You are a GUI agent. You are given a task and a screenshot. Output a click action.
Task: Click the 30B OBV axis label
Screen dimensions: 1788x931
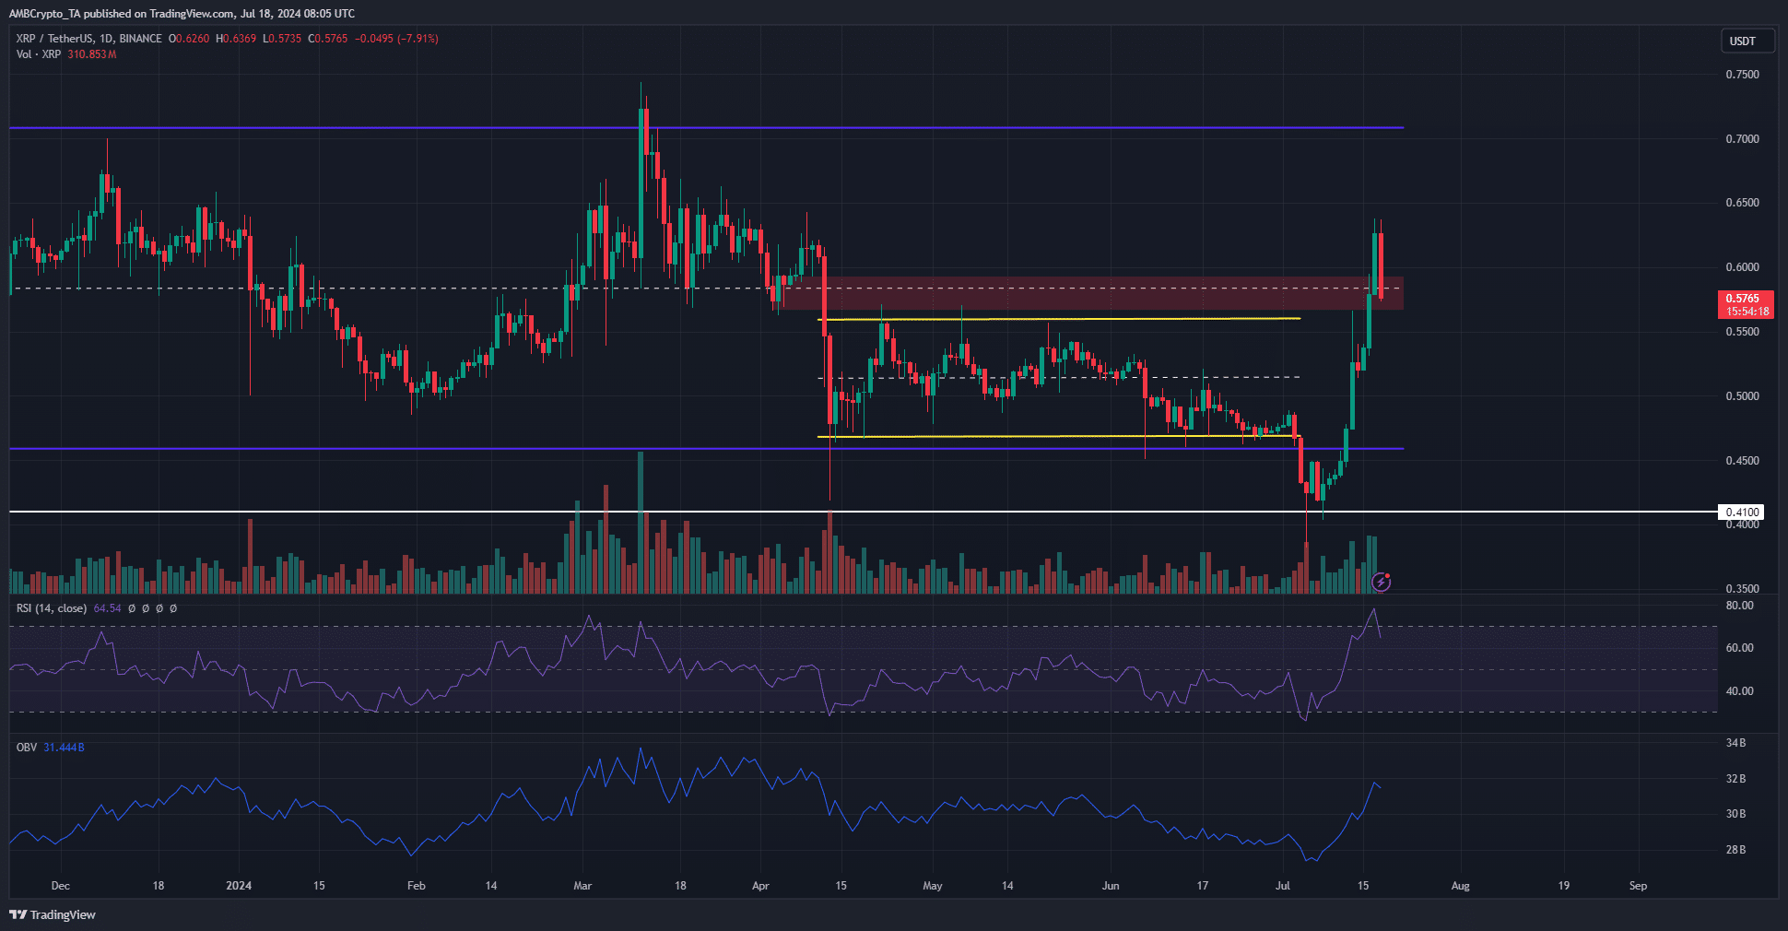[x=1735, y=814]
